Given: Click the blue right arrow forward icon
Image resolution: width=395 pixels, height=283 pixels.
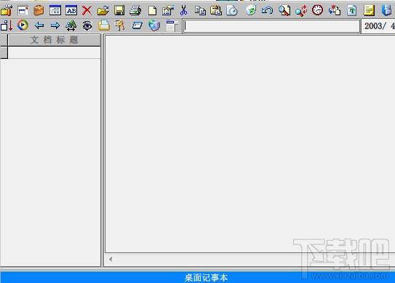Looking at the screenshot, I should [55, 25].
